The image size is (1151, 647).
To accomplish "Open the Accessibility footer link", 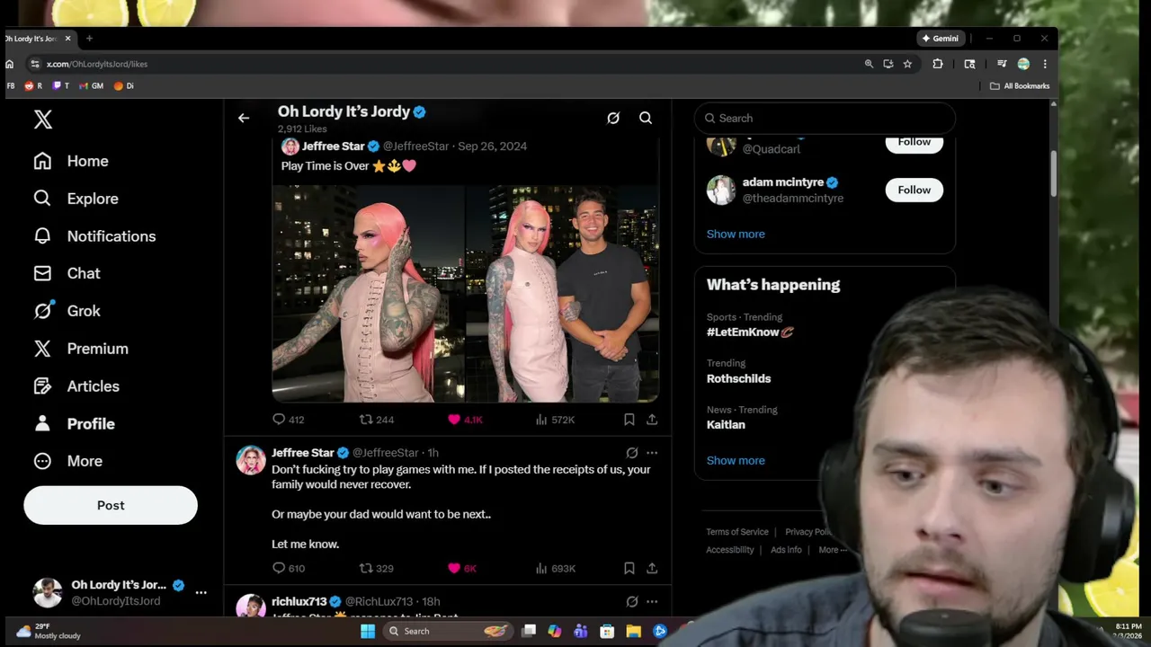I will click(x=730, y=550).
